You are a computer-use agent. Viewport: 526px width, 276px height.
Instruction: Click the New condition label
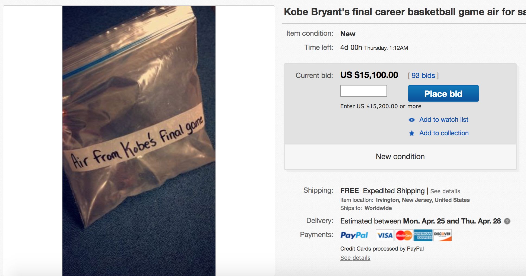400,156
